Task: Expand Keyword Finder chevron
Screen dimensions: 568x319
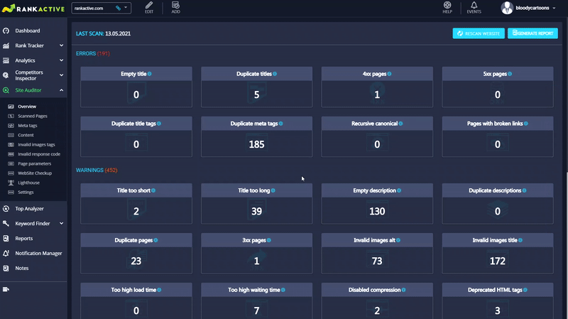Action: [61, 223]
